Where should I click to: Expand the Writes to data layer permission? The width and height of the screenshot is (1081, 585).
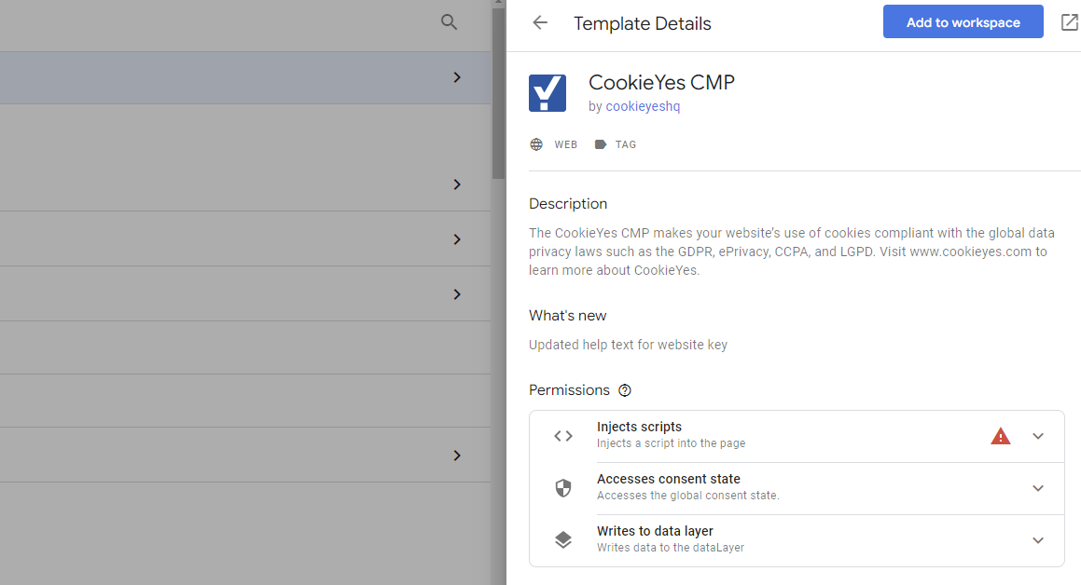coord(1037,540)
